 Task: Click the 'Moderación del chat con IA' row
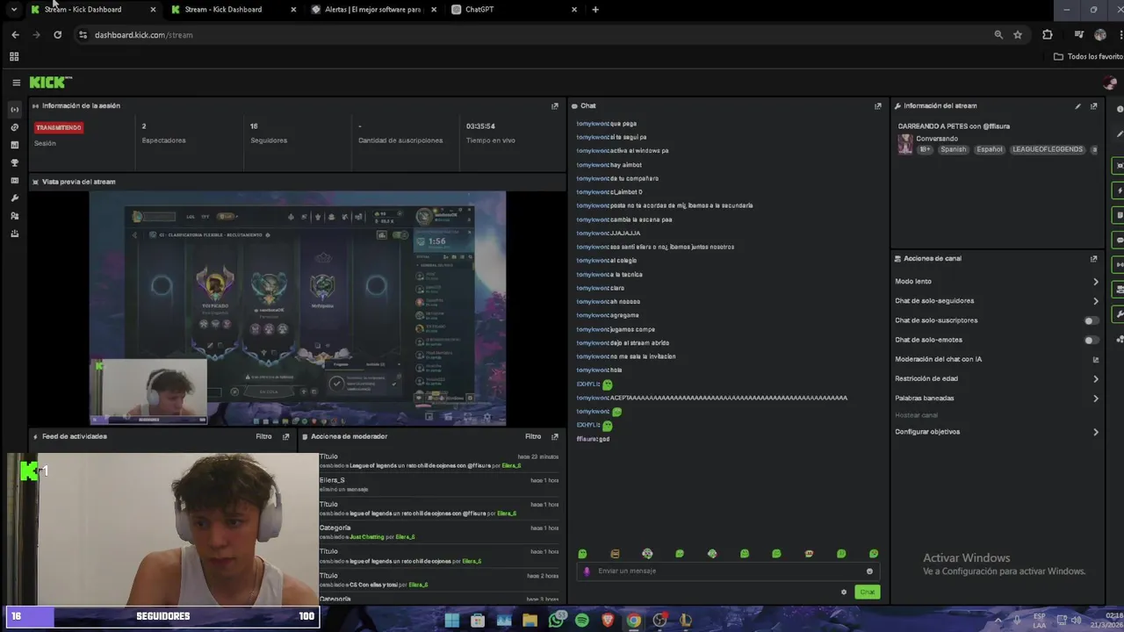(997, 359)
